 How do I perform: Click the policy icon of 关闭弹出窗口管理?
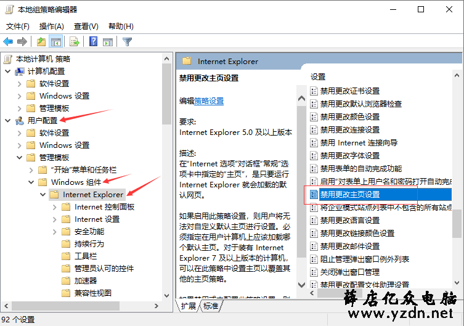coord(314,272)
